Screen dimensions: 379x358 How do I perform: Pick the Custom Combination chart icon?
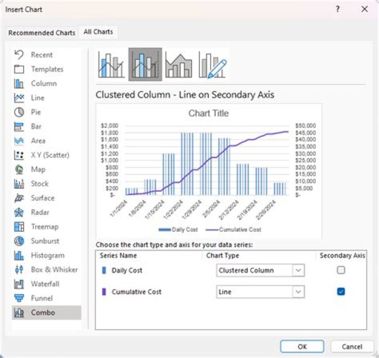tap(213, 65)
